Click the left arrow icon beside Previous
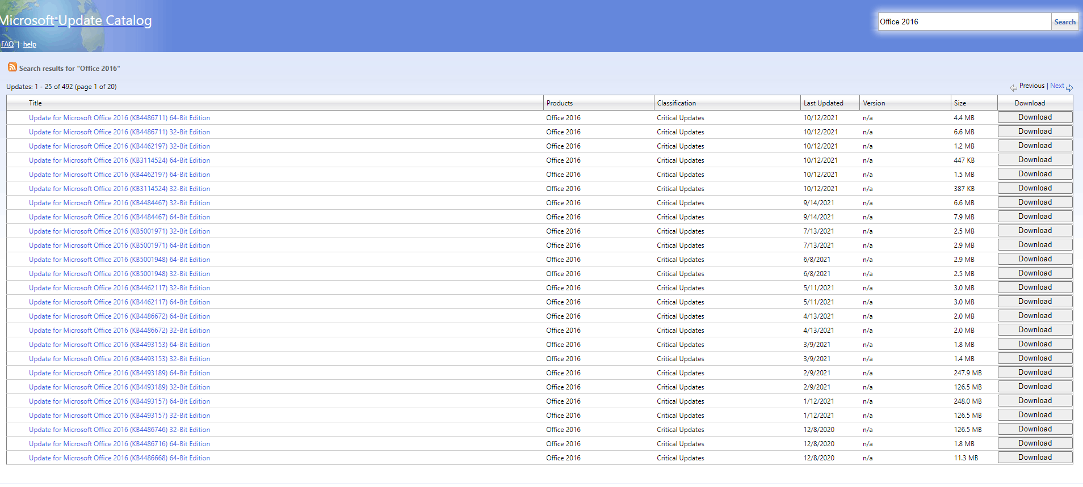Viewport: 1083px width, 487px height. point(1014,88)
